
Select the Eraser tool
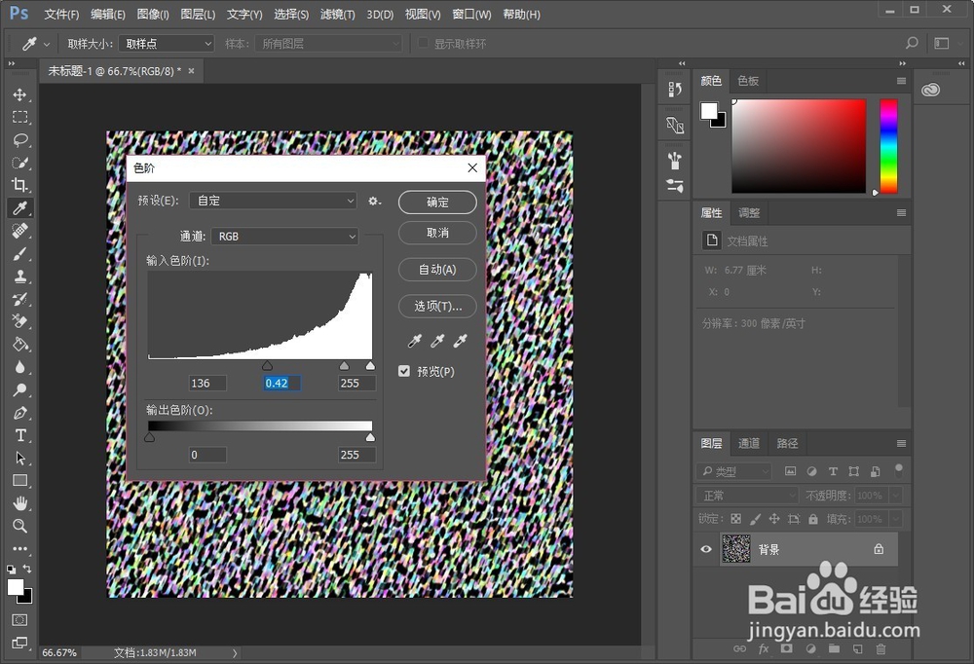(x=19, y=321)
